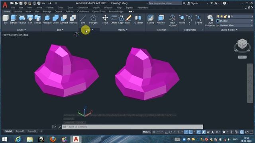Open the Dimension menu

coord(82,8)
